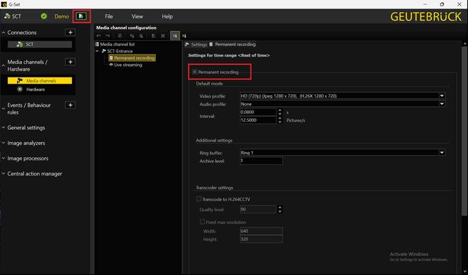Click the Quality level field
The width and height of the screenshot is (468, 275).
[258, 209]
